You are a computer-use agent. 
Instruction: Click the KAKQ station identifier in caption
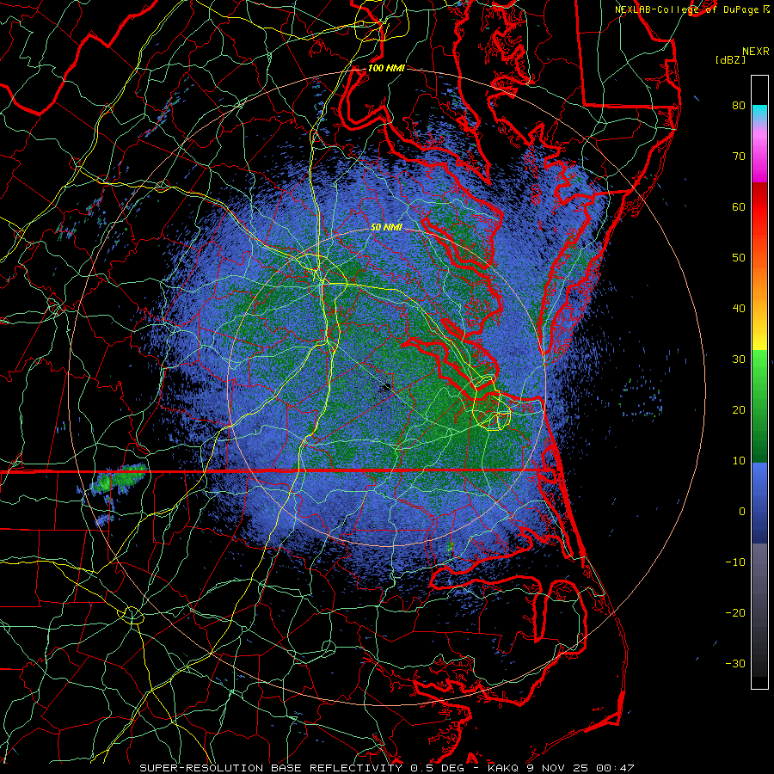coord(503,768)
